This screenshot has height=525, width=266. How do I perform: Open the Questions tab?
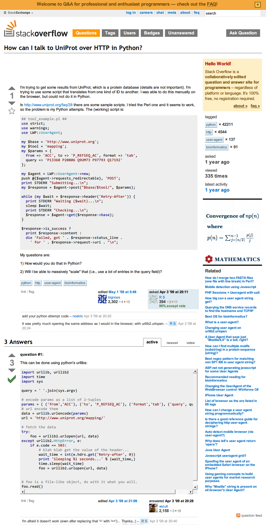tap(86, 33)
